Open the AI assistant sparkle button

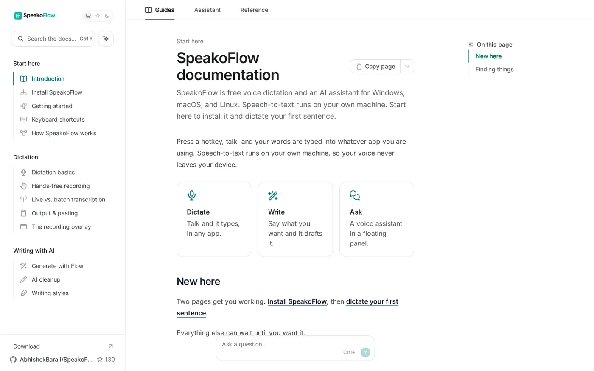coord(106,39)
